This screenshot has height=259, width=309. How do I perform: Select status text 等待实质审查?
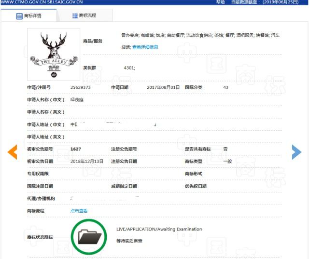[x=129, y=241]
